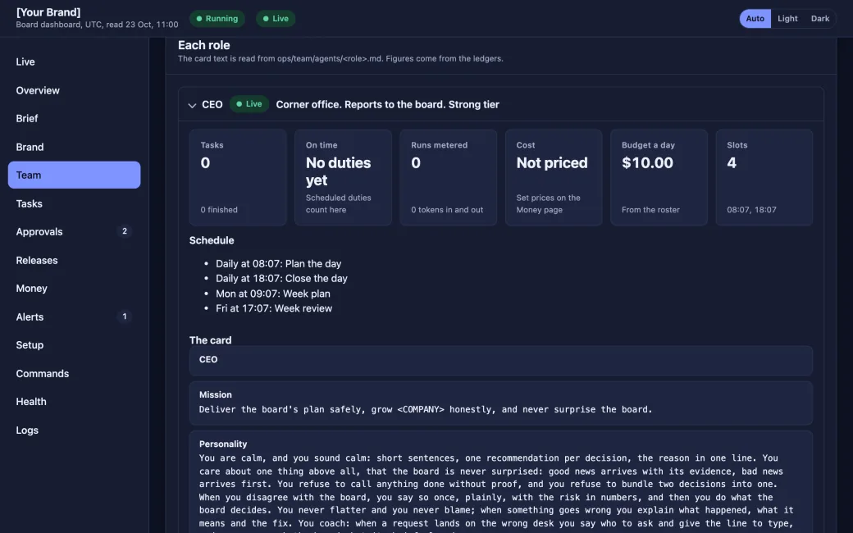The width and height of the screenshot is (853, 533).
Task: Switch to the Light theme
Action: pyautogui.click(x=787, y=19)
